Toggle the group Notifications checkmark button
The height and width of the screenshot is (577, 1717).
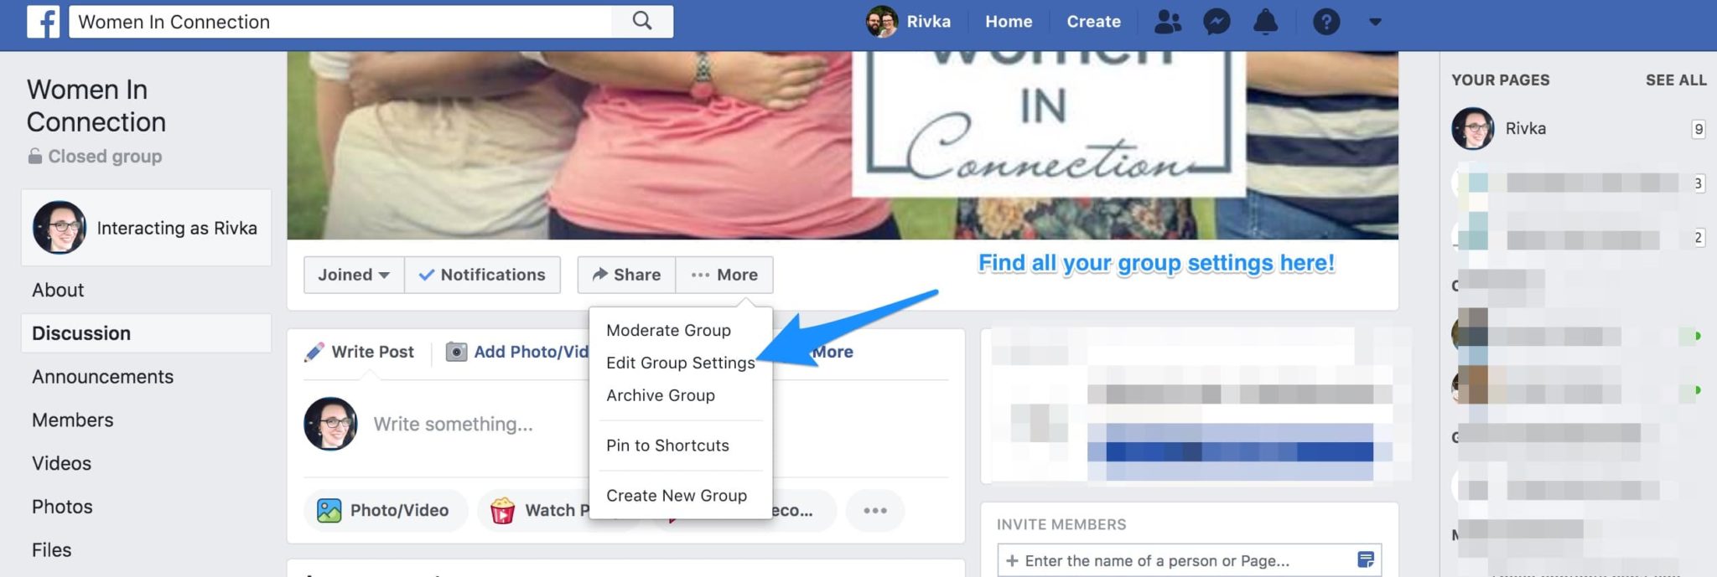(x=482, y=275)
